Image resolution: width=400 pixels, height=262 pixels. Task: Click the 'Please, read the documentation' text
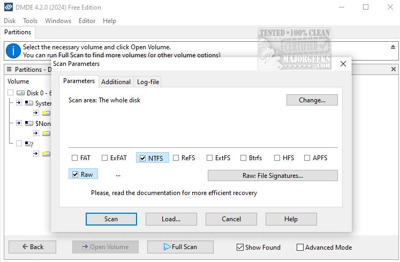click(174, 193)
